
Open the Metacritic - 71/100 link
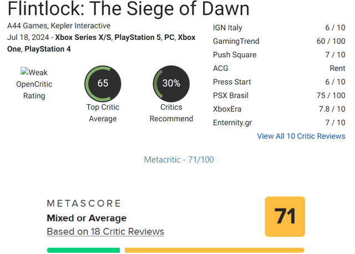179,160
